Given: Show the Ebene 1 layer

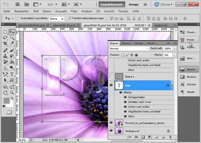Looking at the screenshot, I should [111, 77].
